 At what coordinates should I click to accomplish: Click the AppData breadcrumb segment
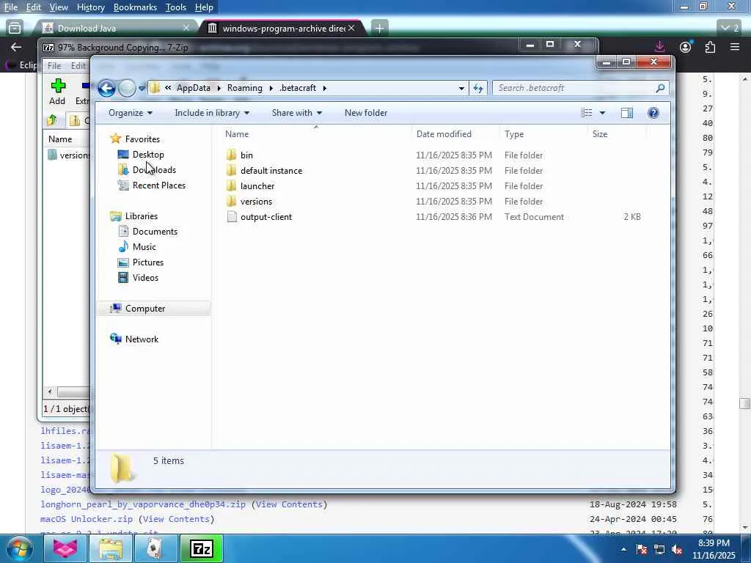194,88
